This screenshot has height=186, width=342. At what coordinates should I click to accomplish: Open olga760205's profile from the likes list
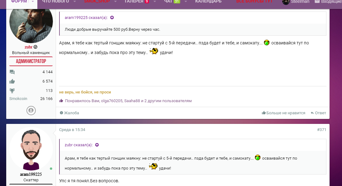point(112,101)
